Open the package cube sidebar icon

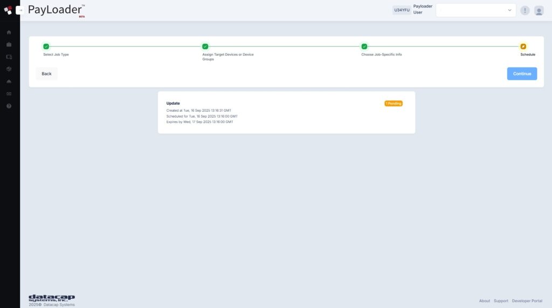coord(9,69)
